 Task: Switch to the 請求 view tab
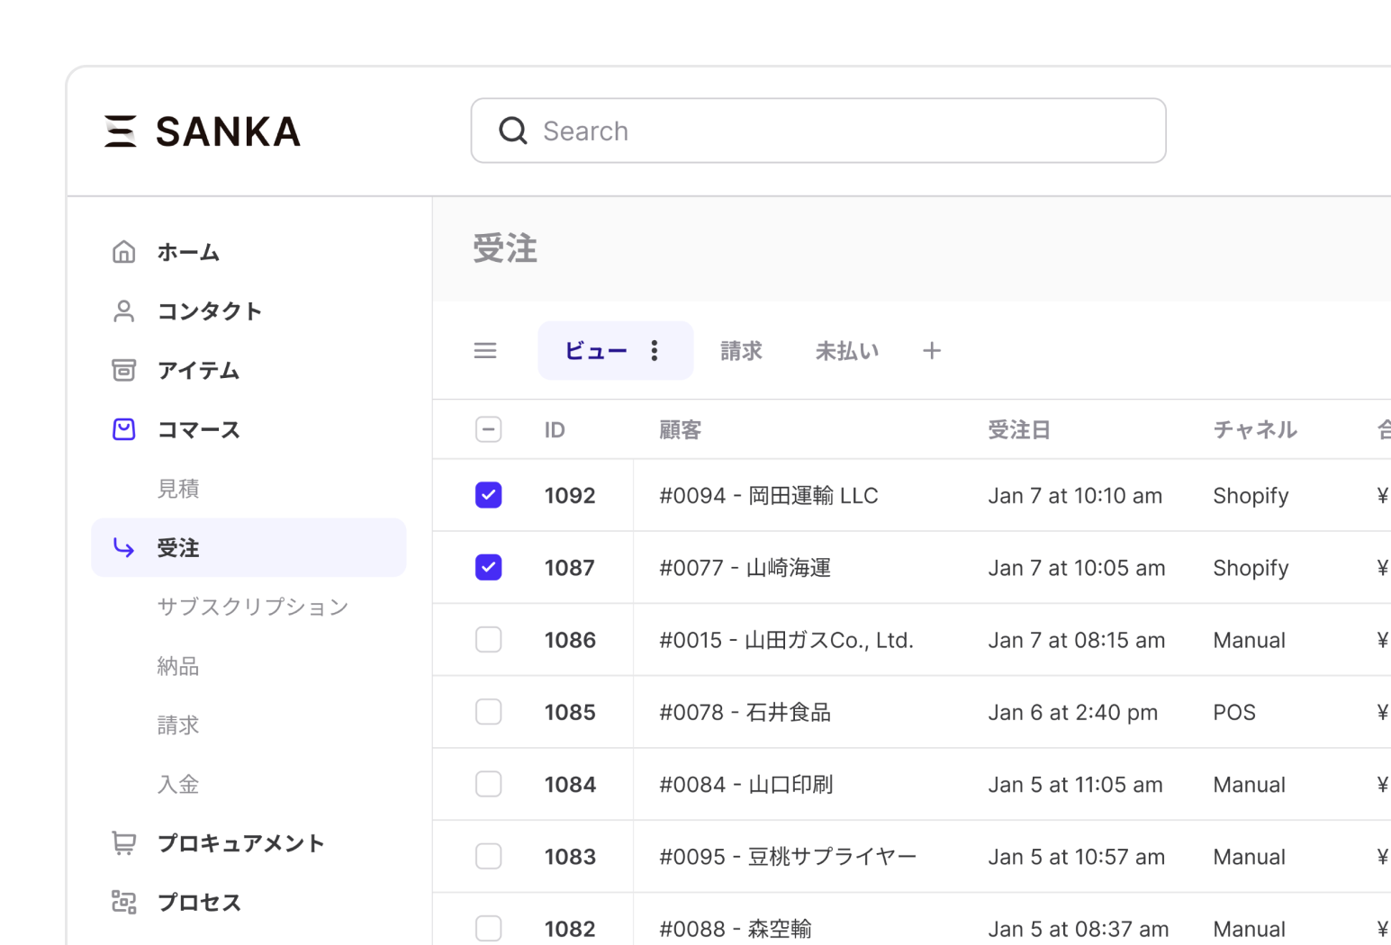point(741,351)
